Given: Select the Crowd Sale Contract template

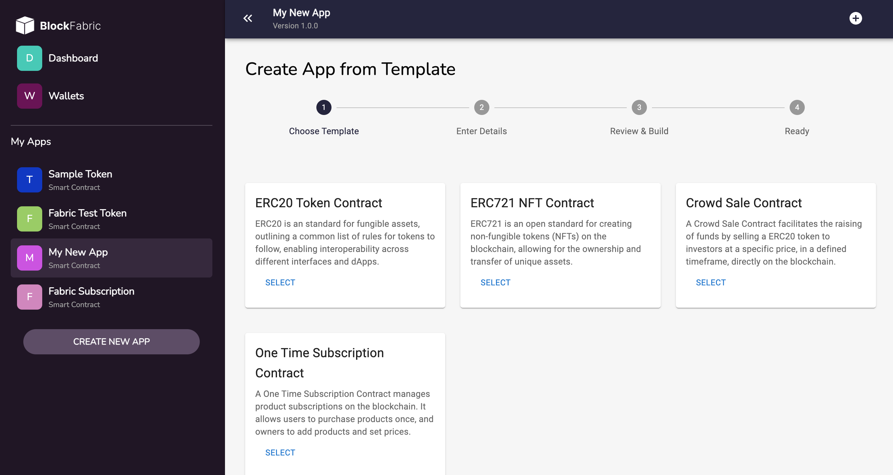Looking at the screenshot, I should click(710, 282).
